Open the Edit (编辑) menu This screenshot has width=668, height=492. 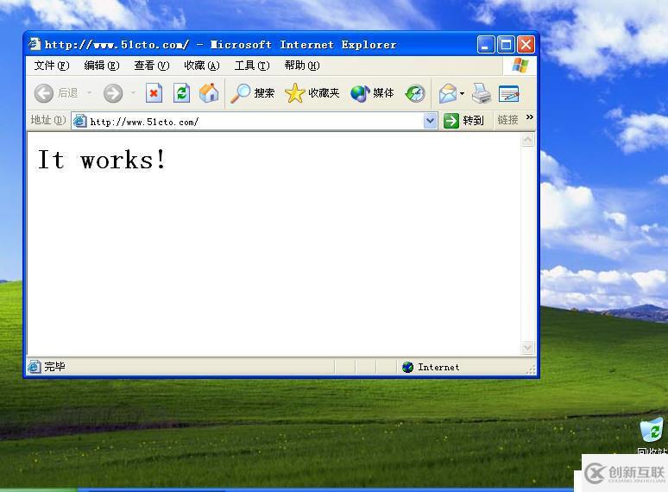coord(102,66)
